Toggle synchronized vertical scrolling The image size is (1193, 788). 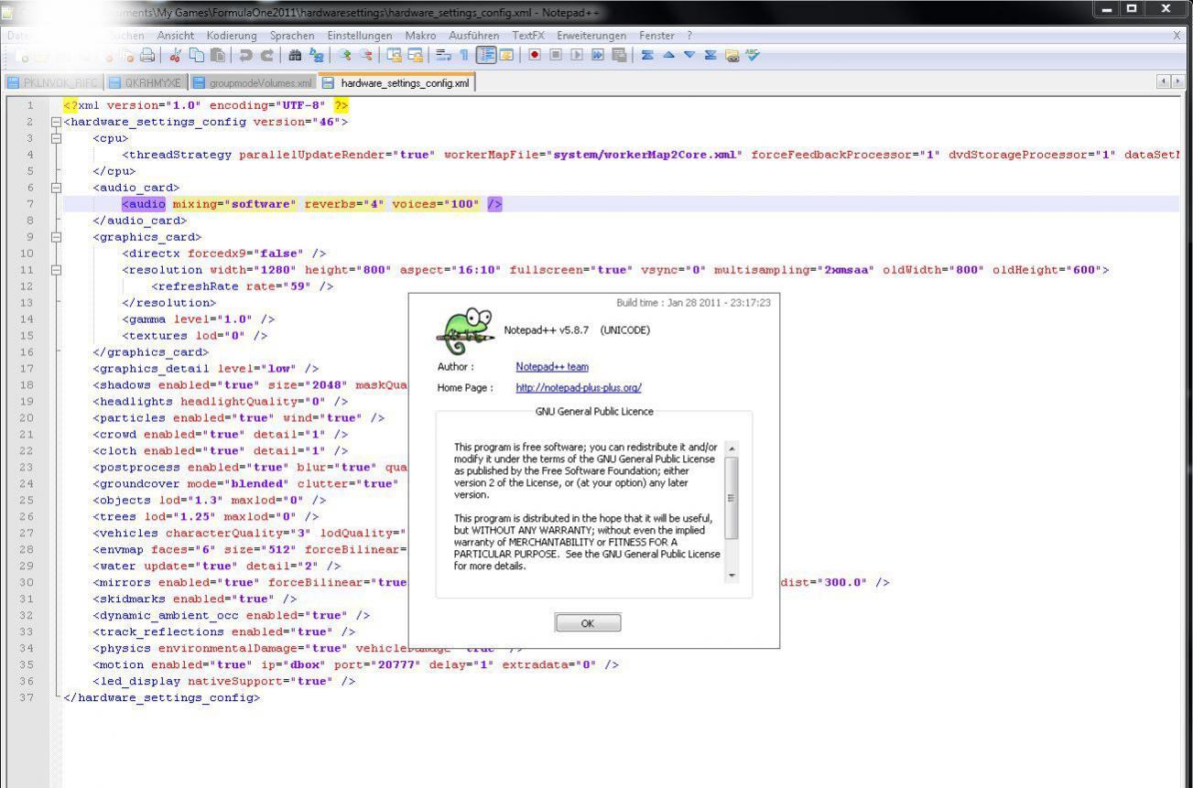click(x=395, y=55)
